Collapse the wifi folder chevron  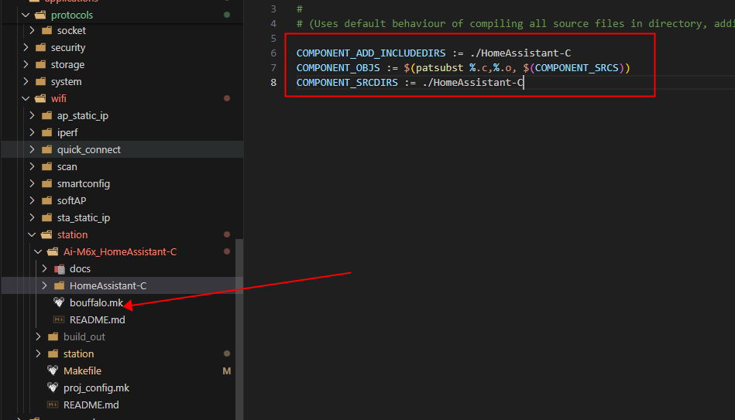pos(26,98)
